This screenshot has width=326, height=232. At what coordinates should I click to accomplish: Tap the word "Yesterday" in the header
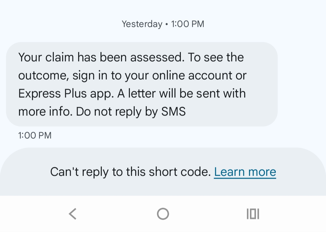[142, 24]
